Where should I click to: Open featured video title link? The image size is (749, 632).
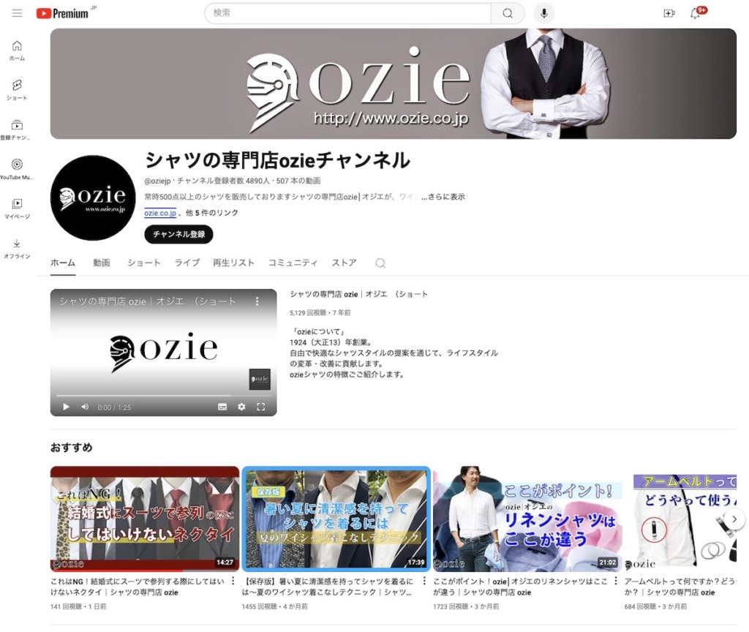(x=358, y=294)
